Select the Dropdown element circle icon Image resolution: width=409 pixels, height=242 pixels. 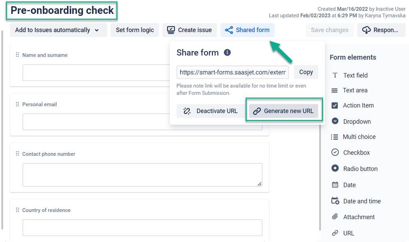tap(335, 121)
